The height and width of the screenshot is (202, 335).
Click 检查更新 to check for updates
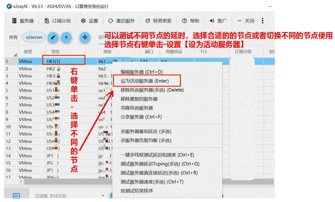158,21
